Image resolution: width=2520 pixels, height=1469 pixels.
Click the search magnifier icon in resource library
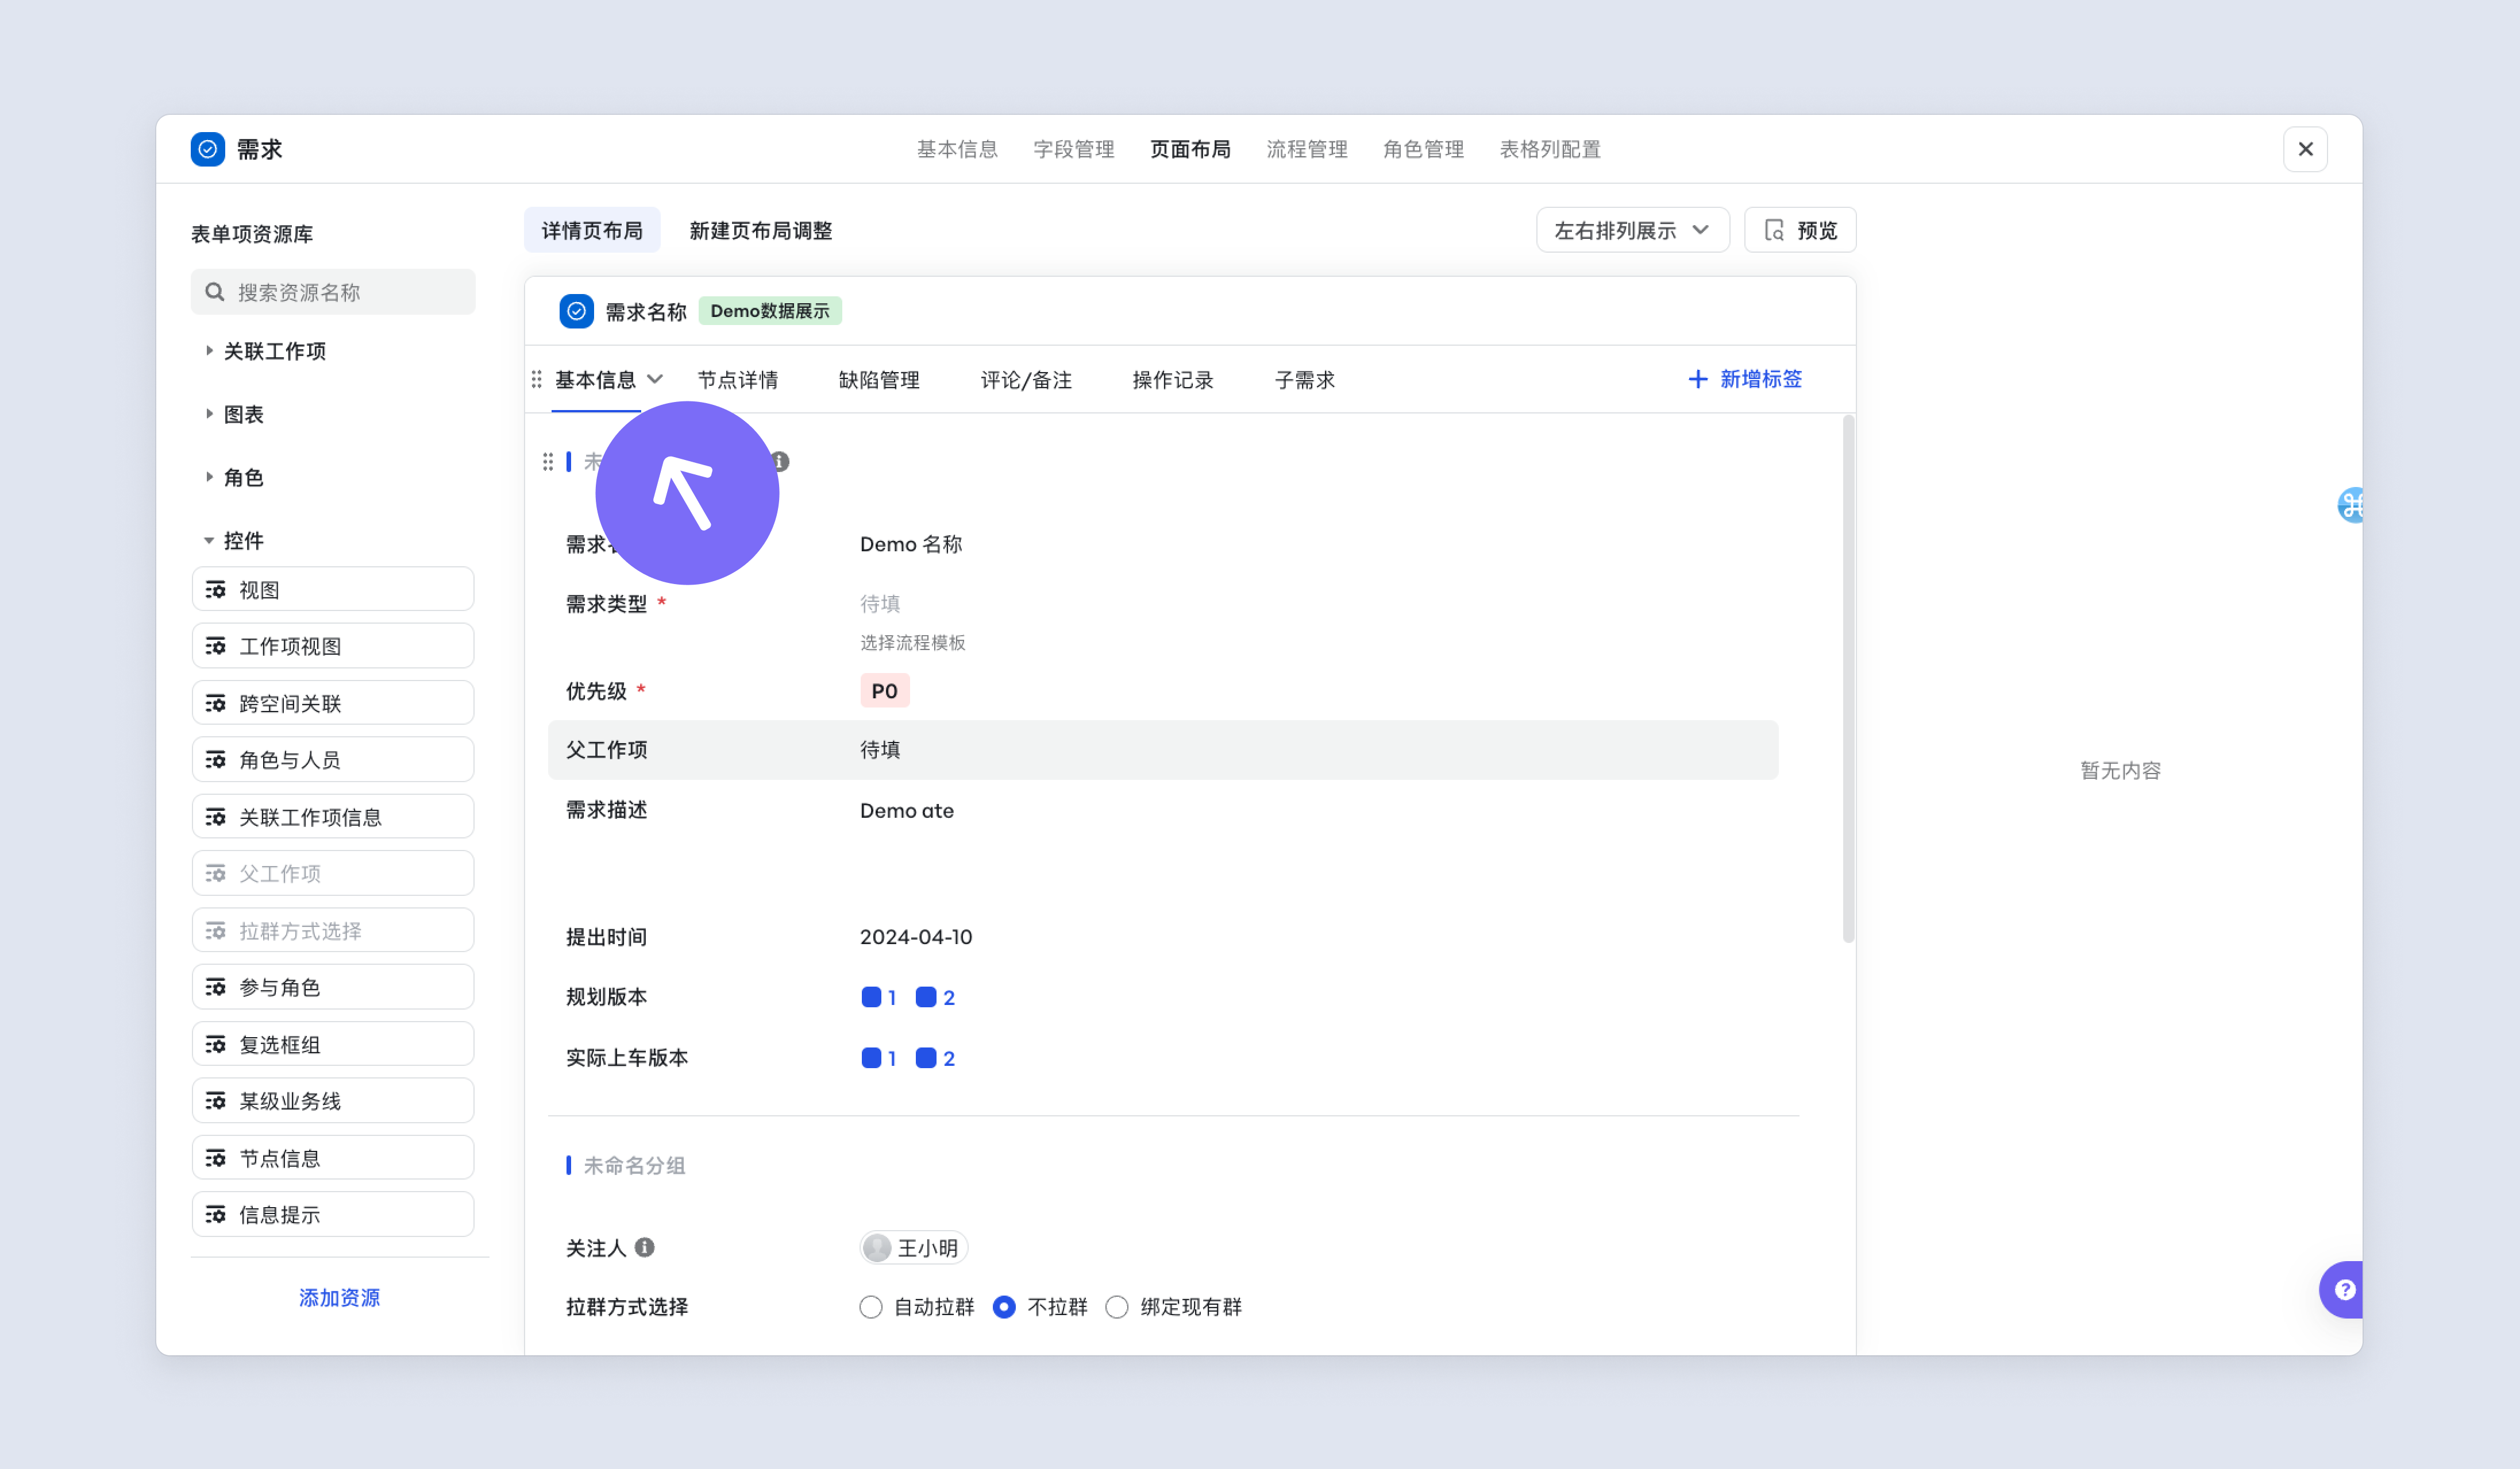214,292
